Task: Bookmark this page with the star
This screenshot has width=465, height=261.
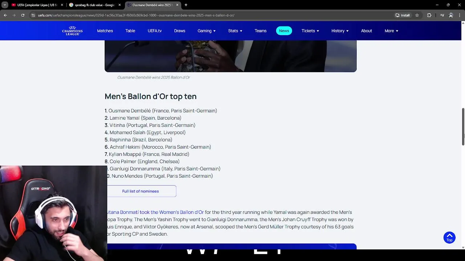Action: pos(417,15)
